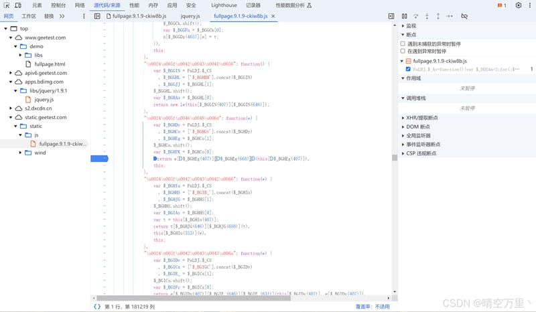Viewport: 536px width, 312px height.
Task: Step out of current function
Action: coord(438,16)
